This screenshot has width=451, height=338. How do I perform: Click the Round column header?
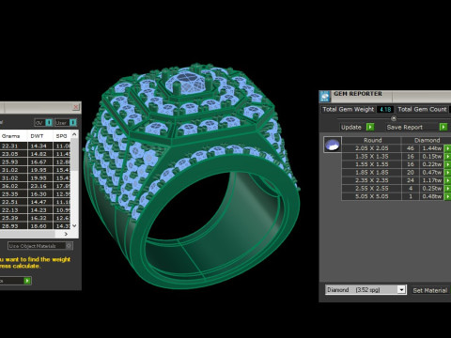tap(372, 140)
